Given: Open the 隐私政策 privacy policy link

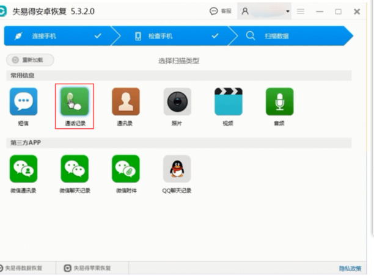Looking at the screenshot, I should click(350, 269).
